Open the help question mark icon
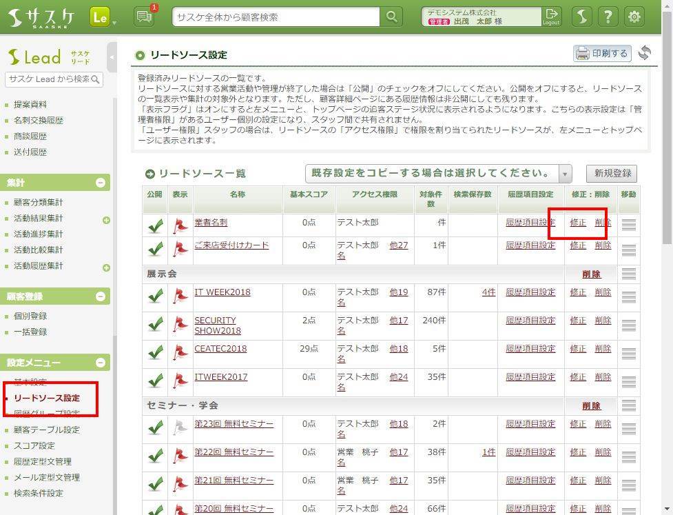Viewport: 673px width, 515px height. [x=608, y=17]
